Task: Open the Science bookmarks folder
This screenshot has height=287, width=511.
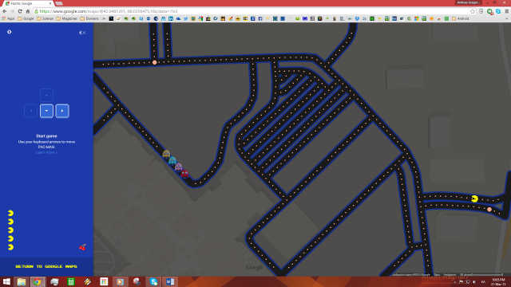Action: (x=45, y=19)
